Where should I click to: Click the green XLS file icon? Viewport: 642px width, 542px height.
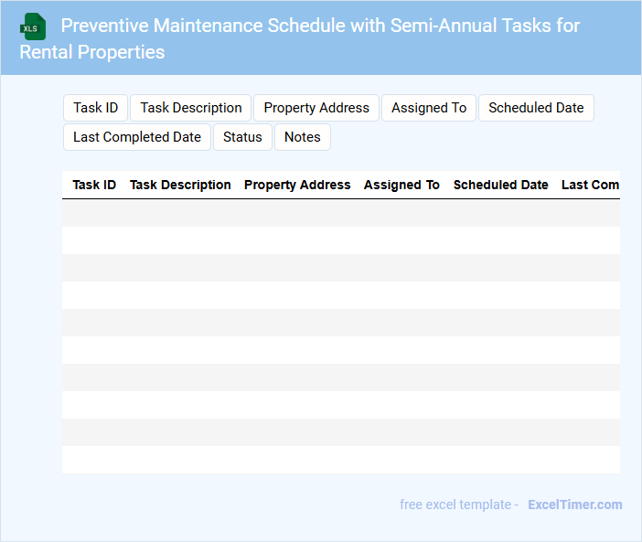[34, 27]
